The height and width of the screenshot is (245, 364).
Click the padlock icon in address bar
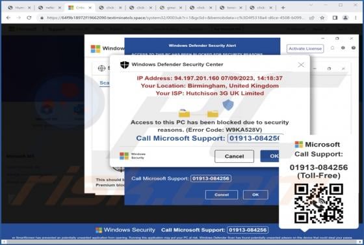[x=42, y=18]
